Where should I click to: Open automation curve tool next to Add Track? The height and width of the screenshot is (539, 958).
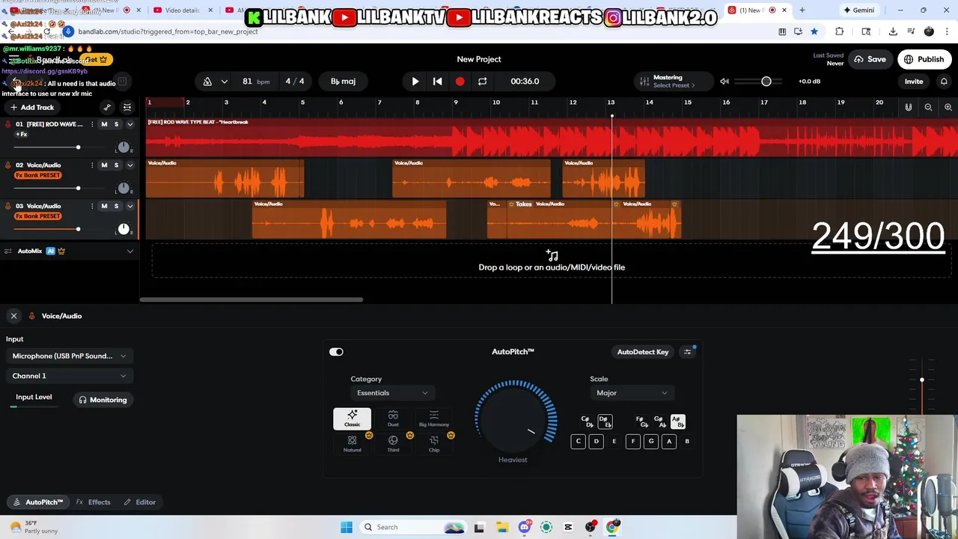[x=107, y=107]
